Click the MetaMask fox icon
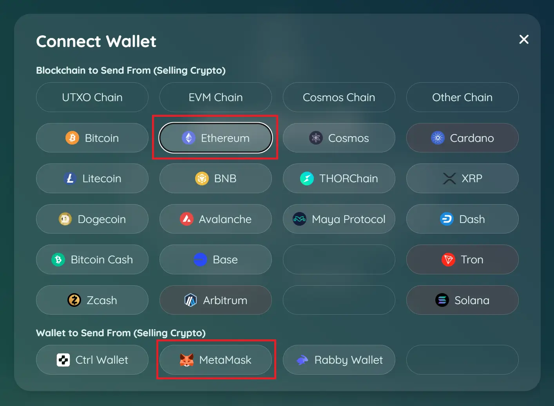The image size is (554, 406). tap(186, 360)
